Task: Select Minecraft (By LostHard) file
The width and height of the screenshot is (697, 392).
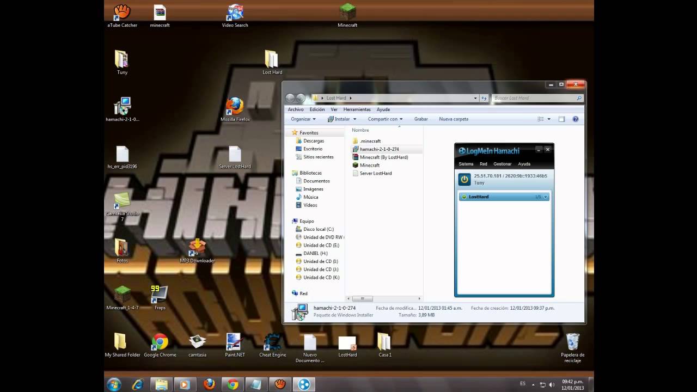Action: click(x=380, y=157)
